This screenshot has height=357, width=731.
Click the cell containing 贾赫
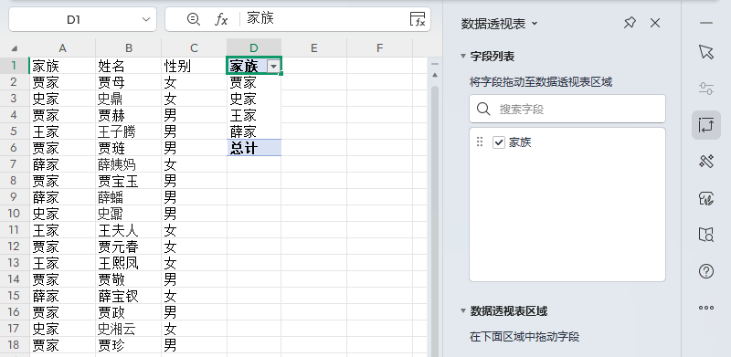tap(129, 115)
